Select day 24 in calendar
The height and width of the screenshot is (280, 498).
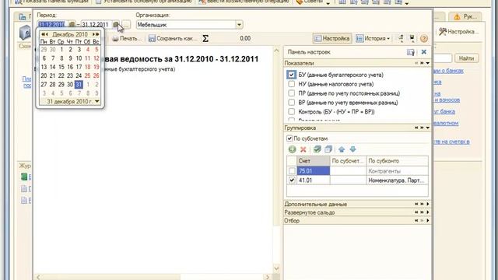(x=79, y=75)
